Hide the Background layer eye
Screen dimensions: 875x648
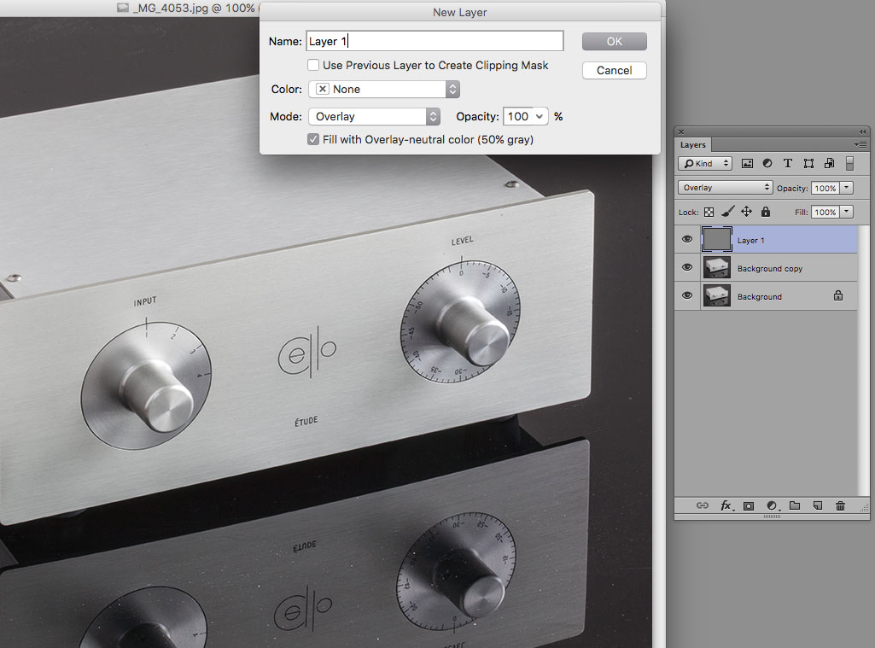coord(687,295)
